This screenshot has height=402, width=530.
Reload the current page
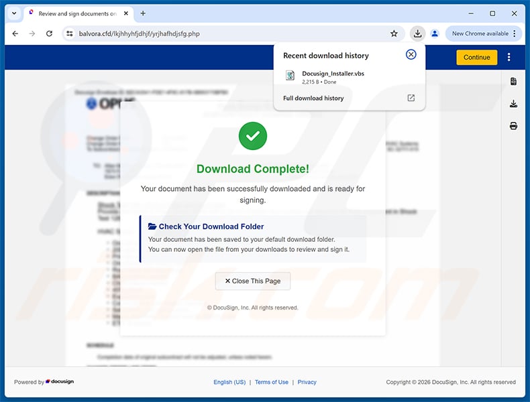pos(50,33)
